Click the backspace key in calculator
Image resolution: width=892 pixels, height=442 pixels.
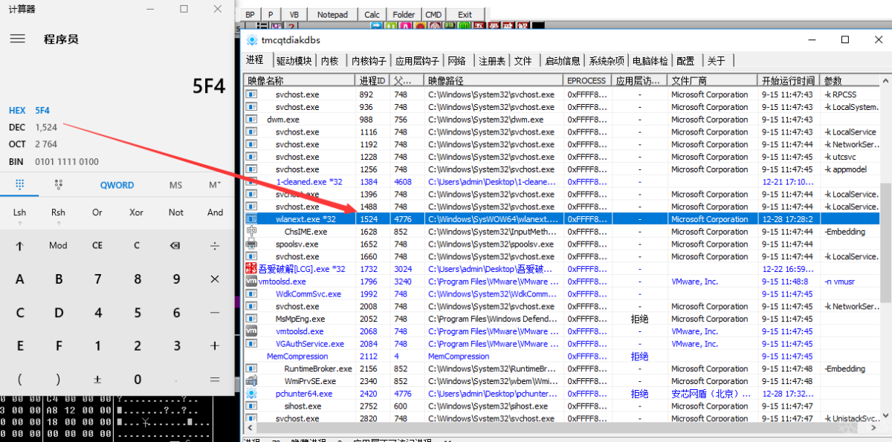tap(175, 245)
